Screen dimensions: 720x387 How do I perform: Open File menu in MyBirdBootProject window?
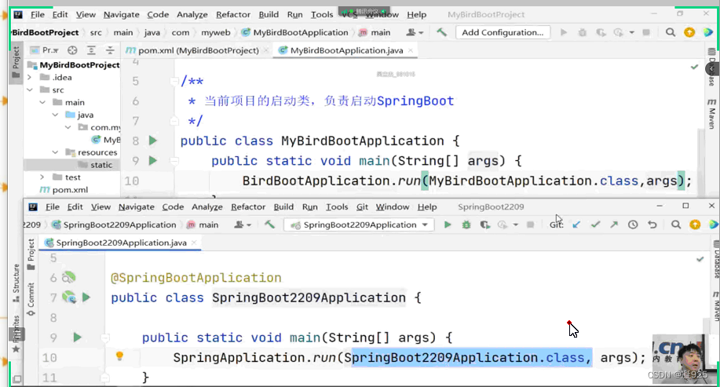[x=38, y=15]
